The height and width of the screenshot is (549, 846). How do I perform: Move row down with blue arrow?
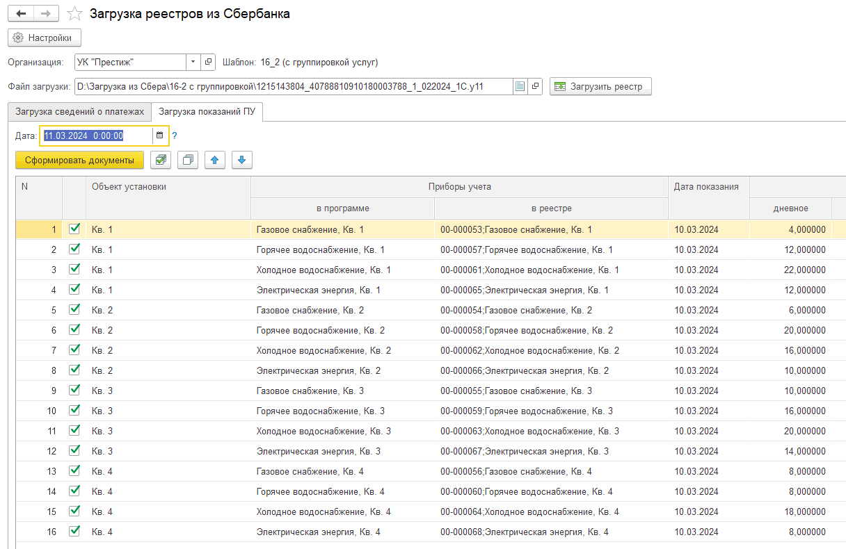(241, 160)
